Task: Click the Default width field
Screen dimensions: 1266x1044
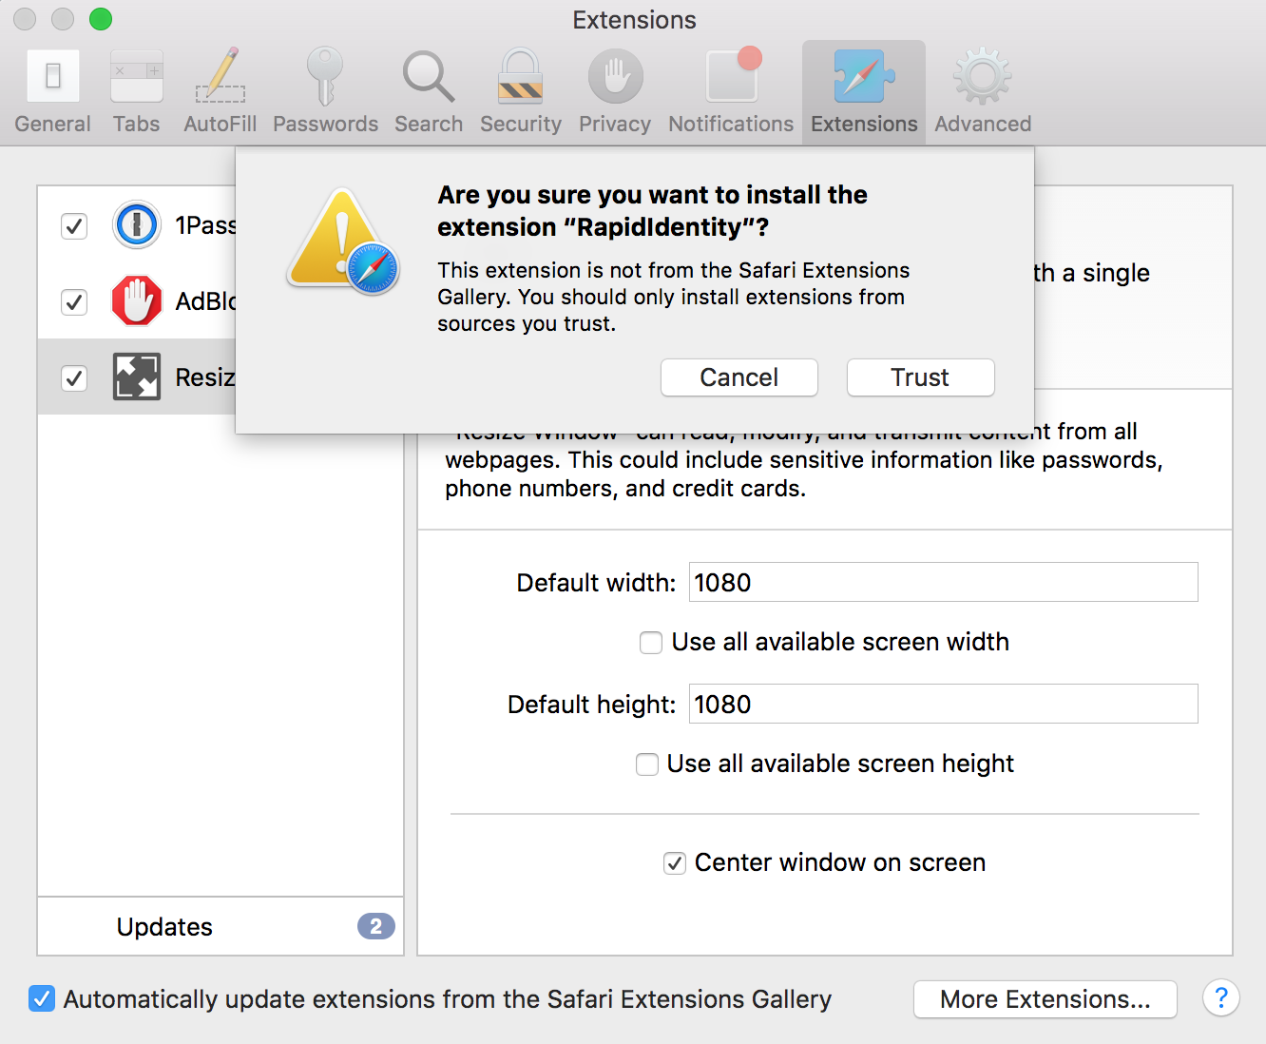Action: tap(943, 582)
